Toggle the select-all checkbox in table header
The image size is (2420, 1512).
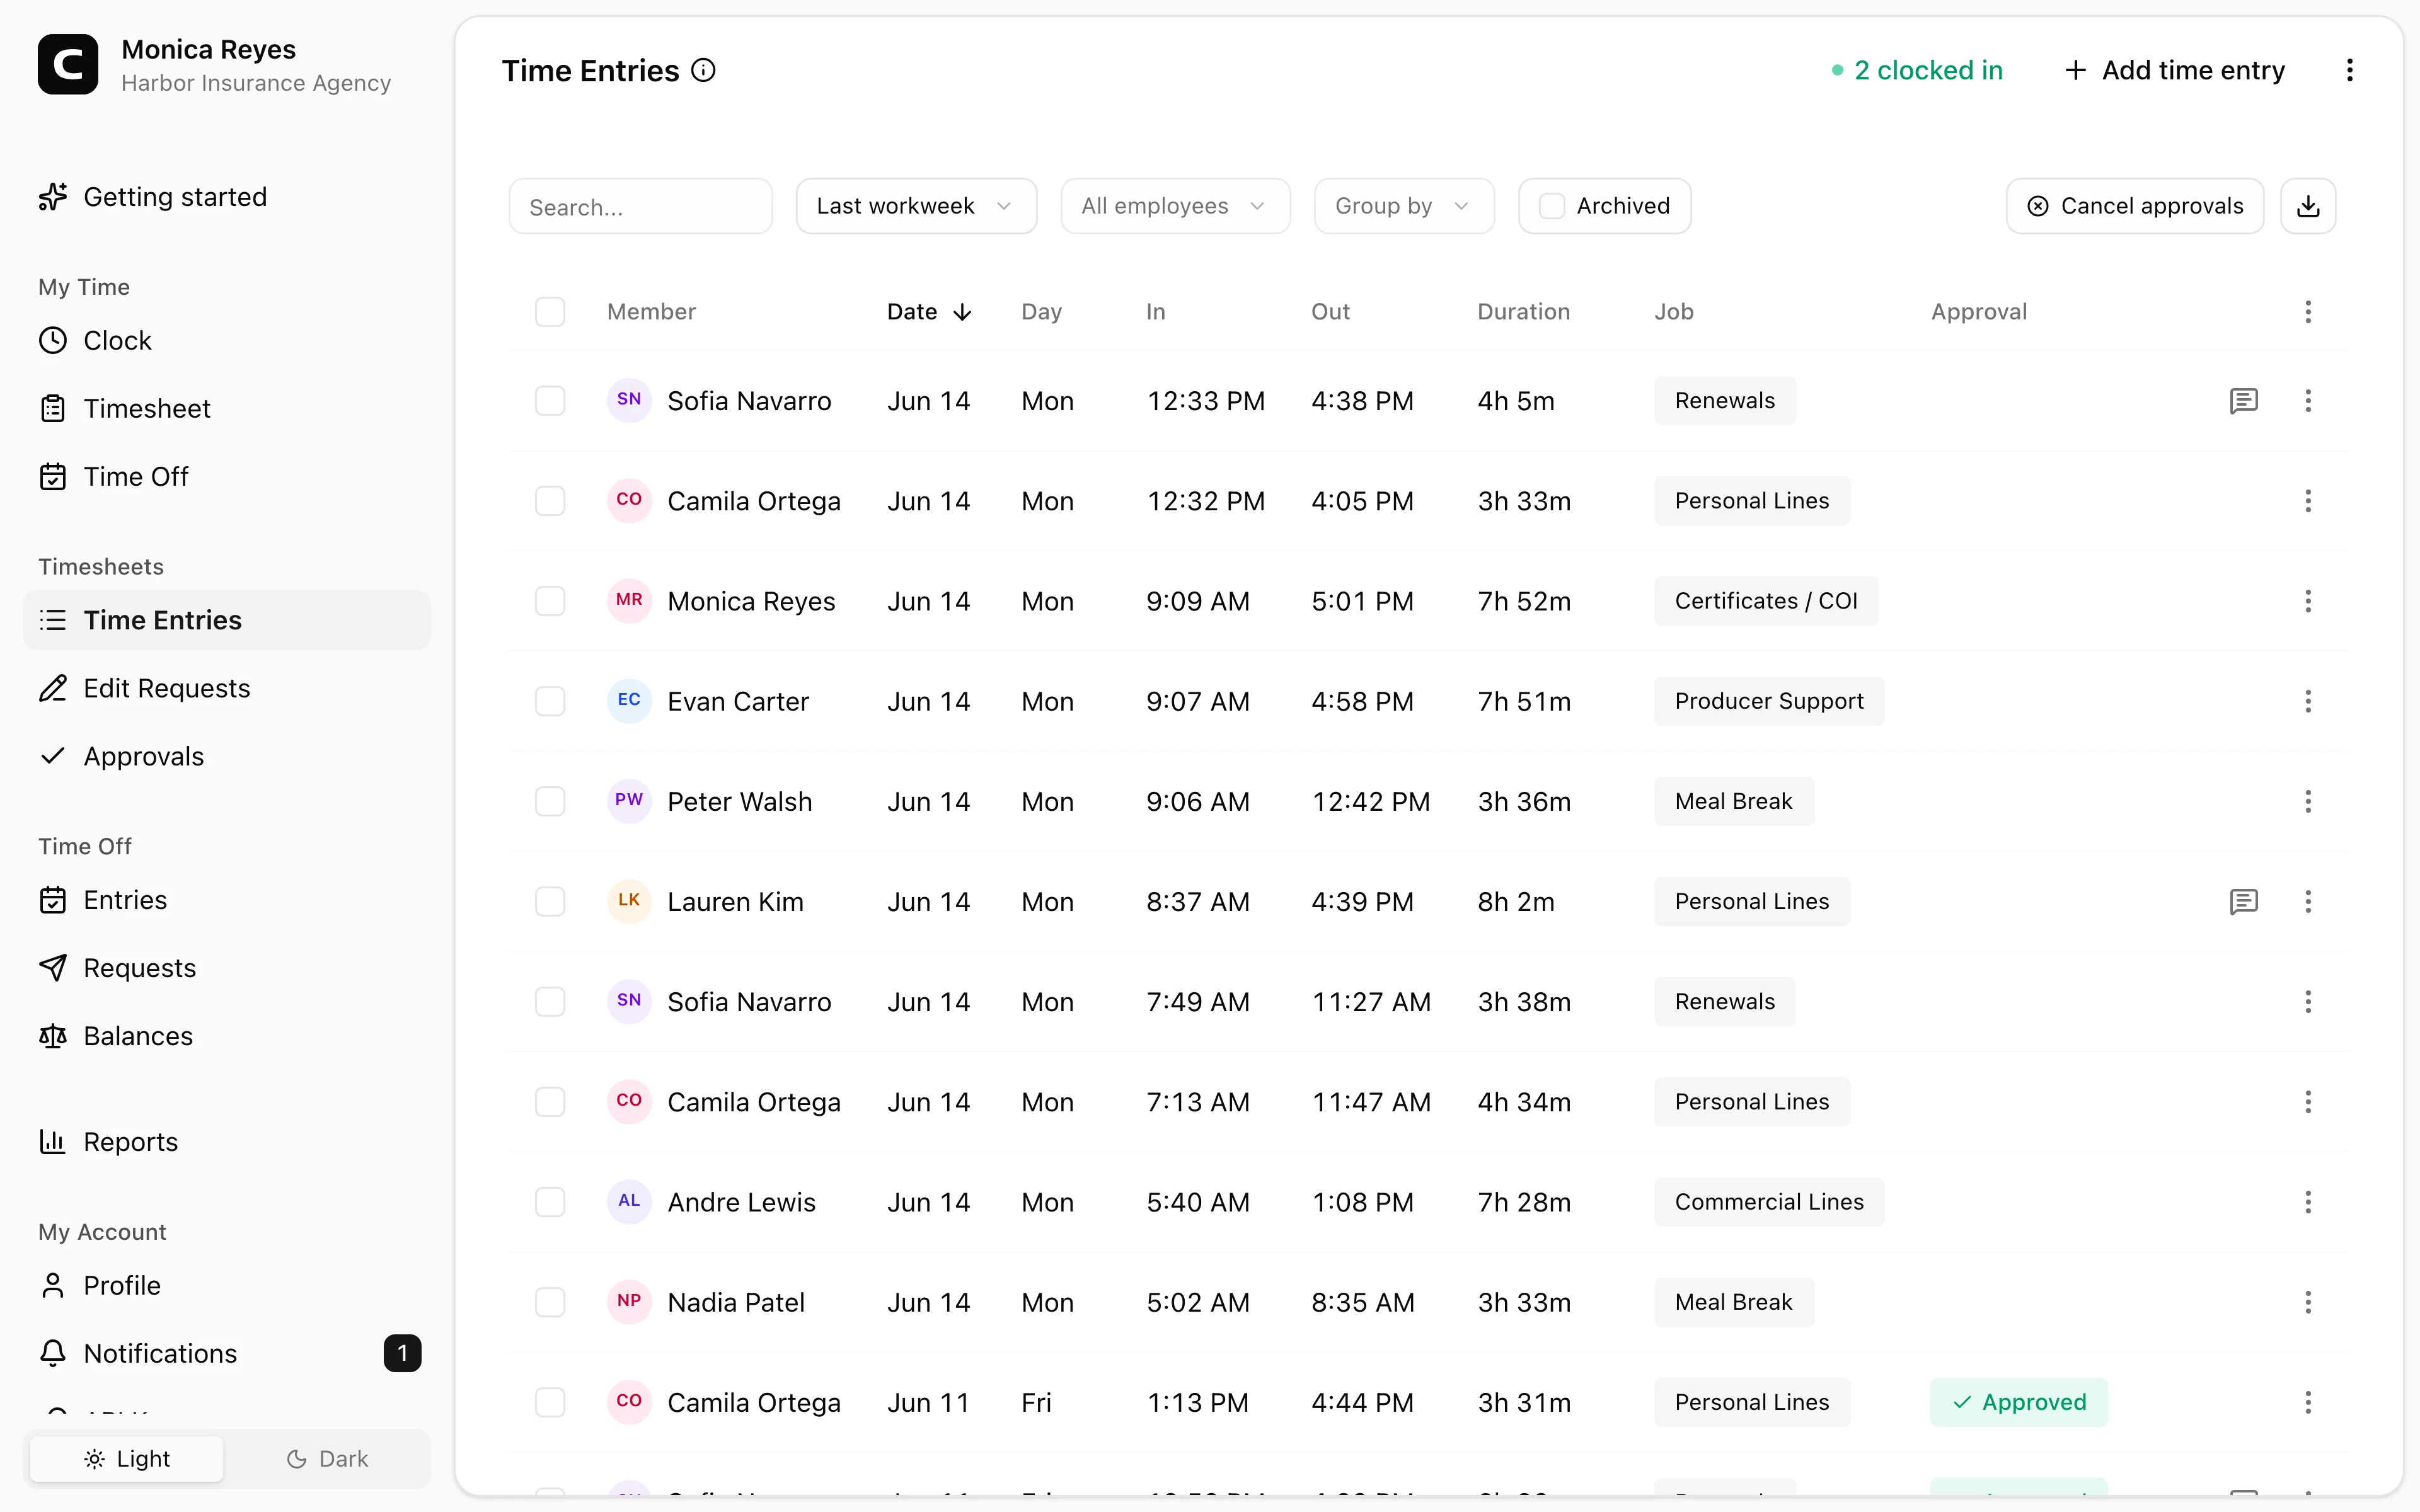[x=550, y=312]
